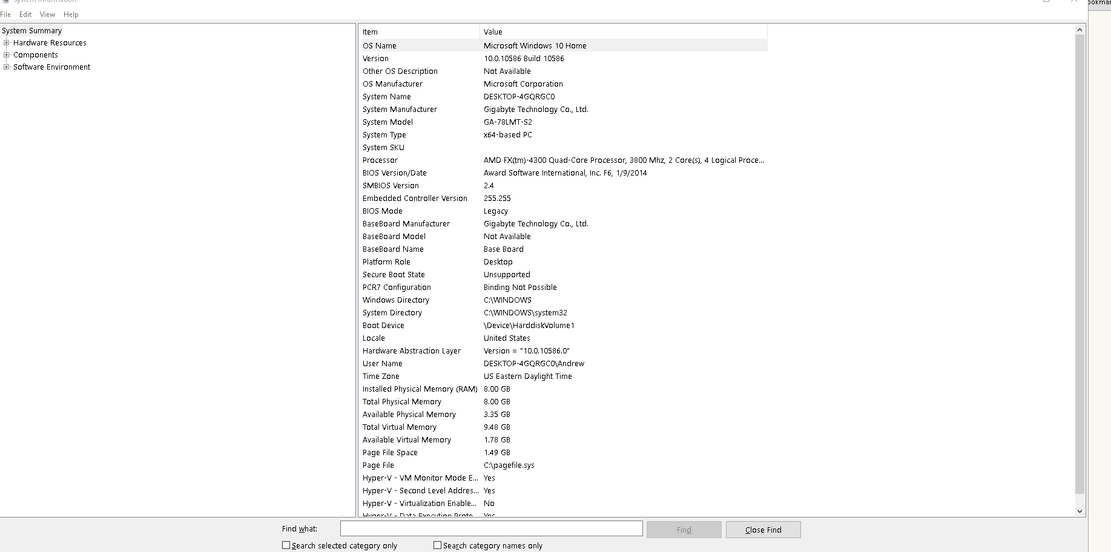Select the System Model row
This screenshot has height=552, width=1111.
564,122
